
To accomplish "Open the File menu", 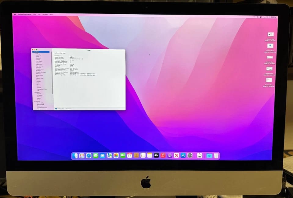I will [34, 14].
